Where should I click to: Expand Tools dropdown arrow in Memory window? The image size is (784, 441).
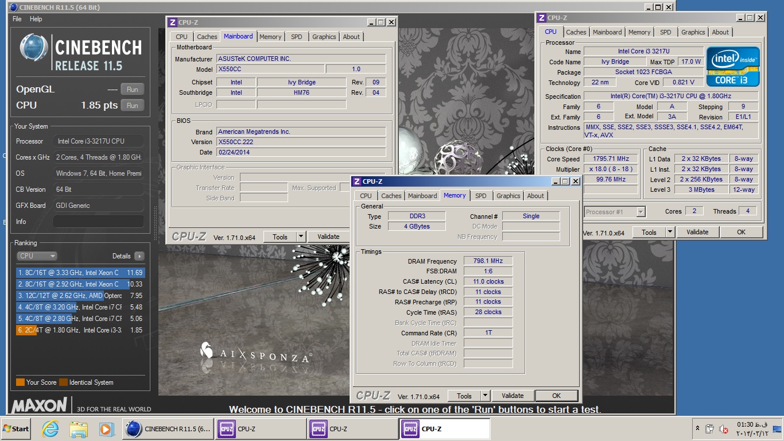486,396
